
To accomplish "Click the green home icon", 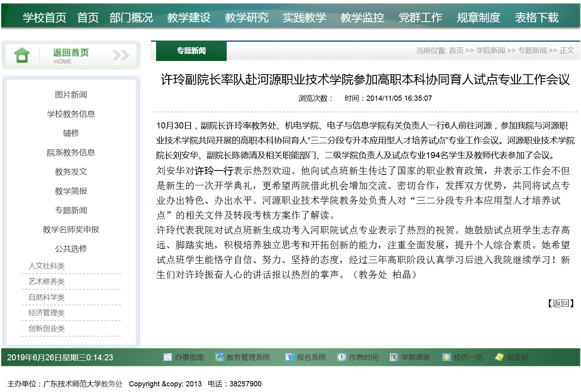I will click(22, 55).
